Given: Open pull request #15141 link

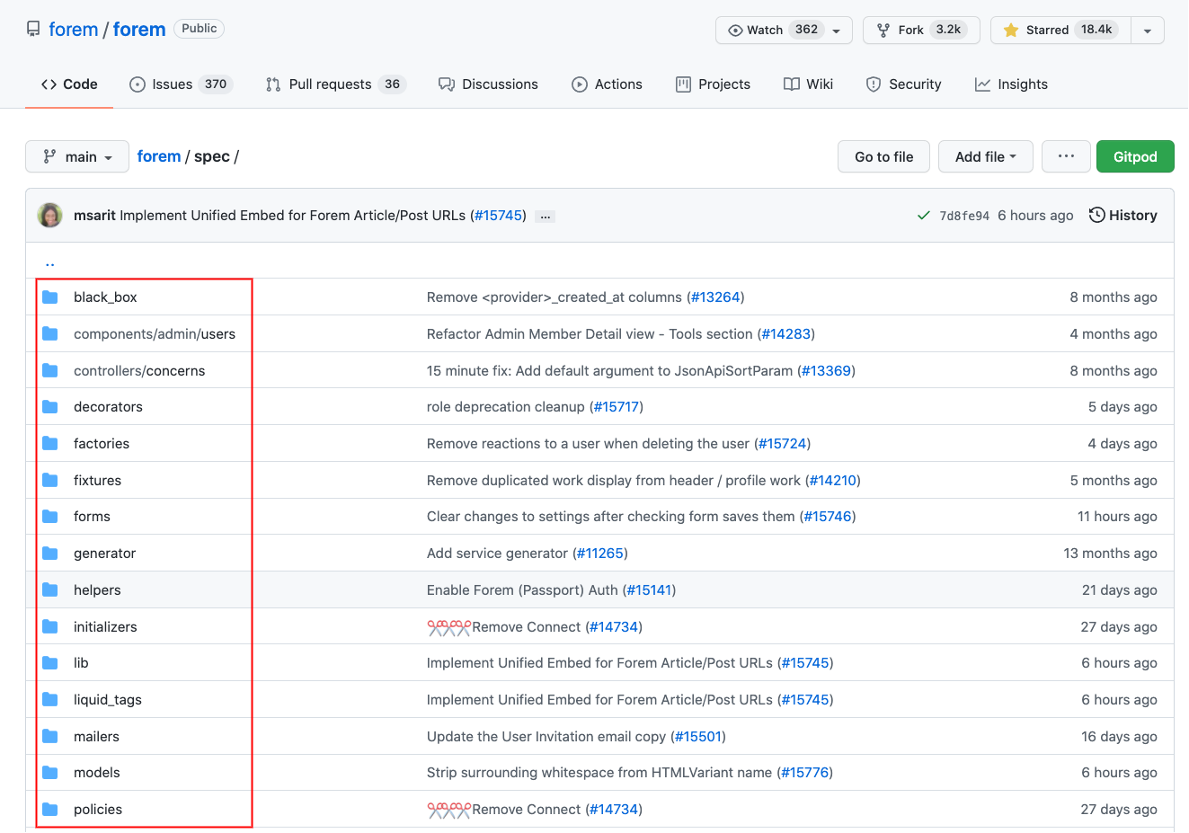Looking at the screenshot, I should (649, 590).
